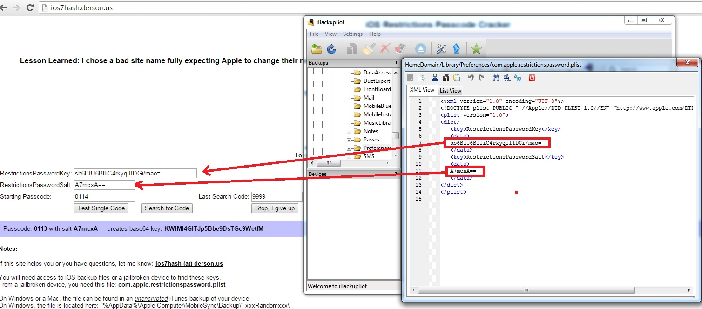Image resolution: width=702 pixels, height=309 pixels.
Task: Click the Last Search Code field
Action: pos(277,196)
